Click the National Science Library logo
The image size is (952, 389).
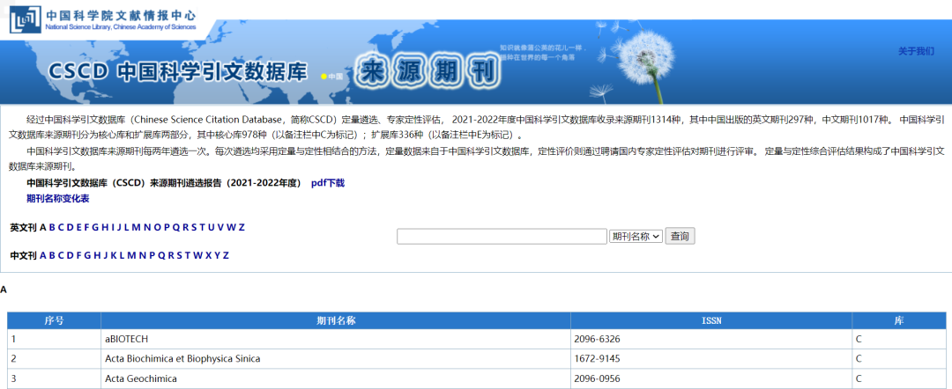[102, 18]
